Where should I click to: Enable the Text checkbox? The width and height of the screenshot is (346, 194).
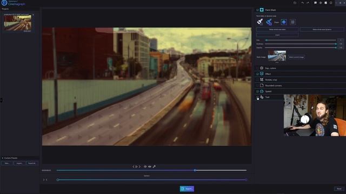[x=257, y=97]
